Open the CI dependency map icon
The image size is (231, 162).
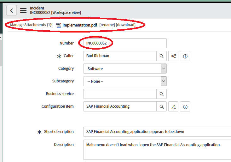pos(173,107)
